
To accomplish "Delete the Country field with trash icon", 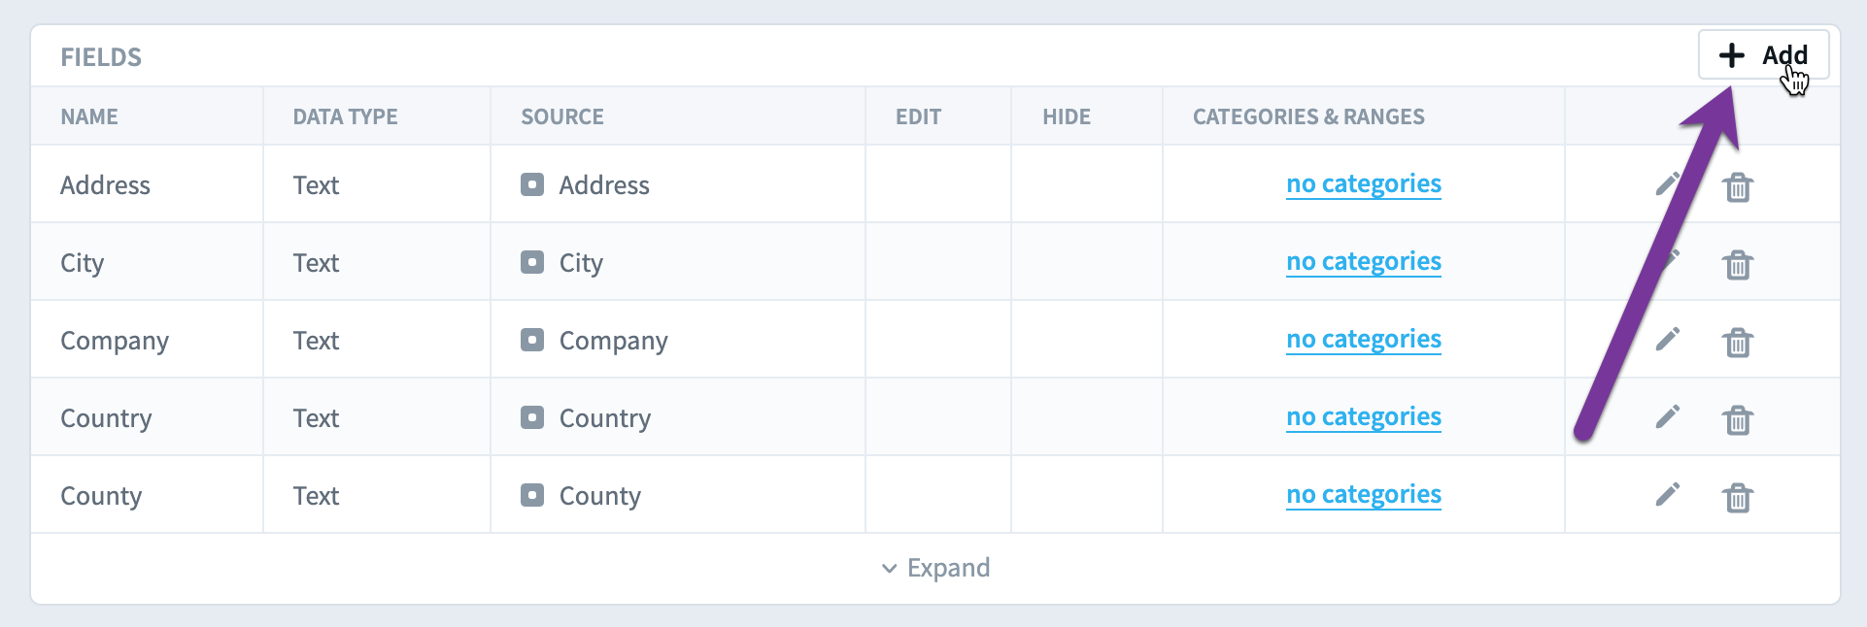I will click(x=1738, y=419).
